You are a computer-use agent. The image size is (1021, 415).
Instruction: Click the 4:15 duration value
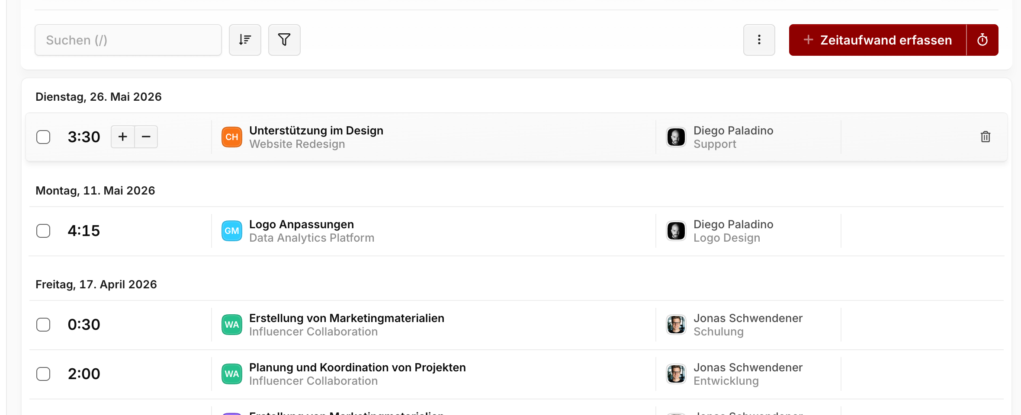[x=84, y=231]
